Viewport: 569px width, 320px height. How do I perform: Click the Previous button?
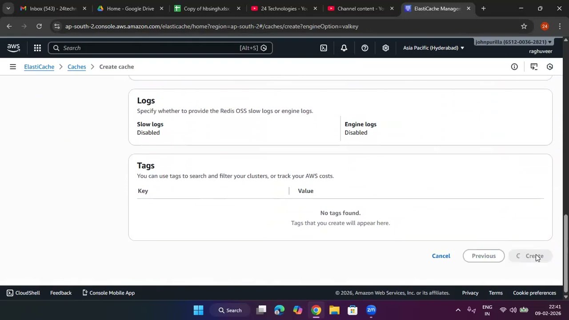click(x=484, y=256)
